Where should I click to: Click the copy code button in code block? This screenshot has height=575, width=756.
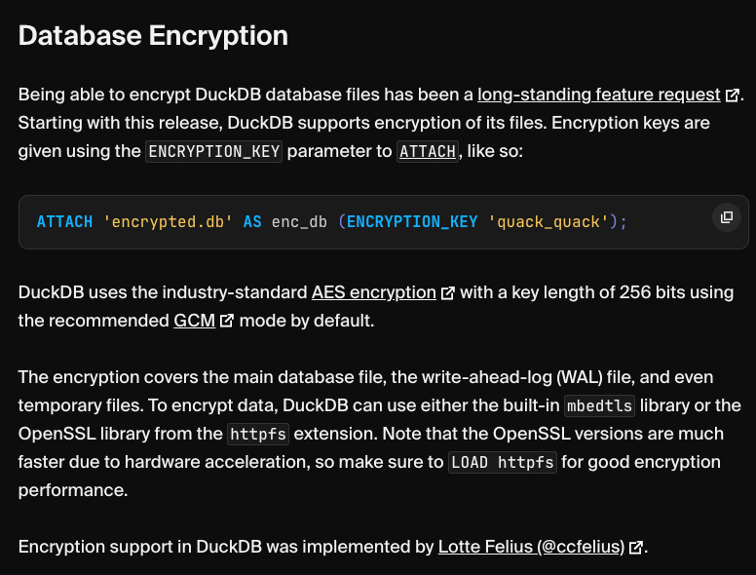(726, 217)
